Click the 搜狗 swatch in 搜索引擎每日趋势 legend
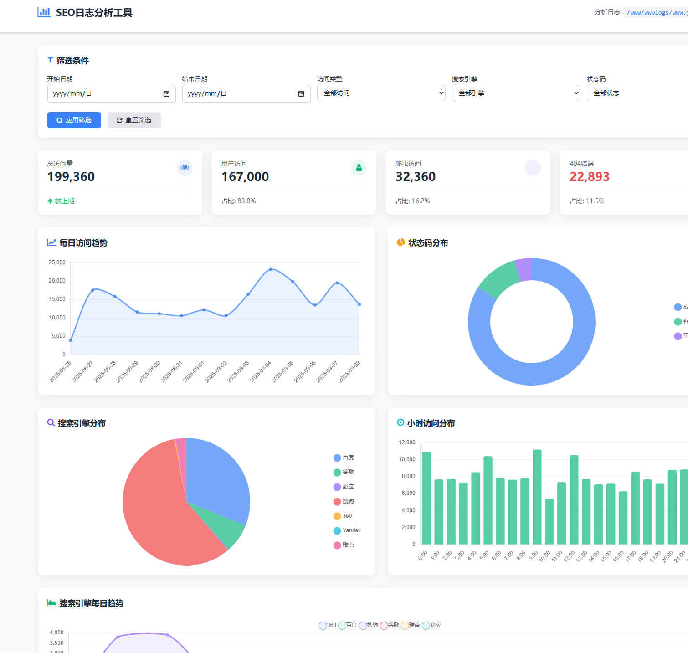 pos(363,625)
